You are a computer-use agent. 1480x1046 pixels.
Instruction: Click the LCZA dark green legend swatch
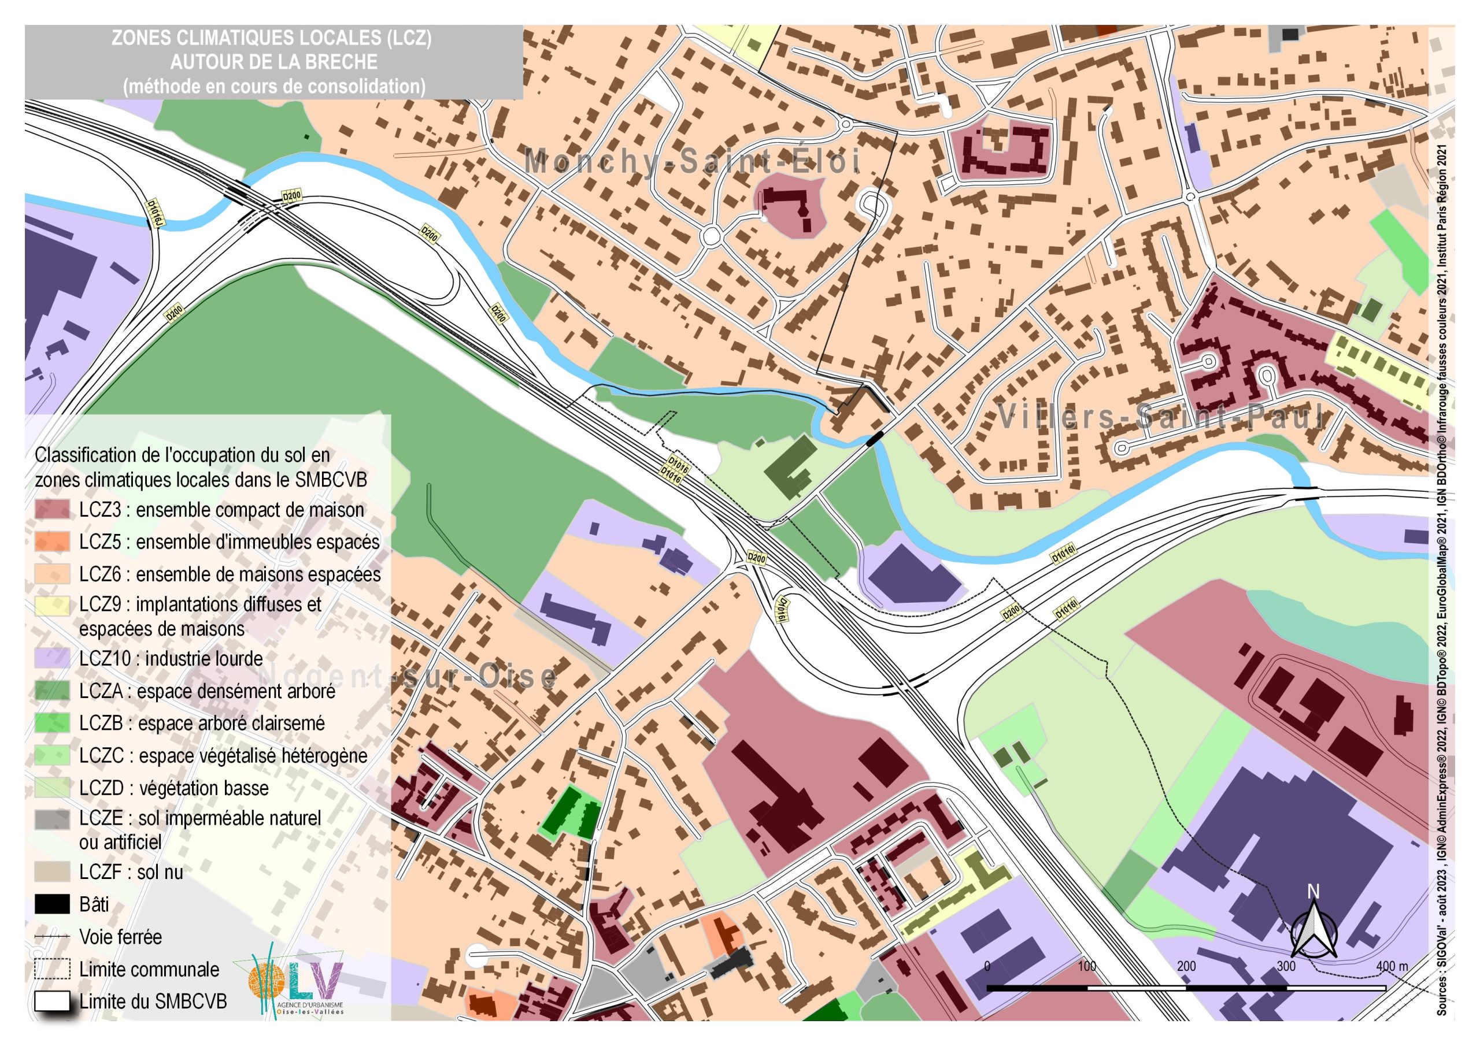tap(52, 691)
